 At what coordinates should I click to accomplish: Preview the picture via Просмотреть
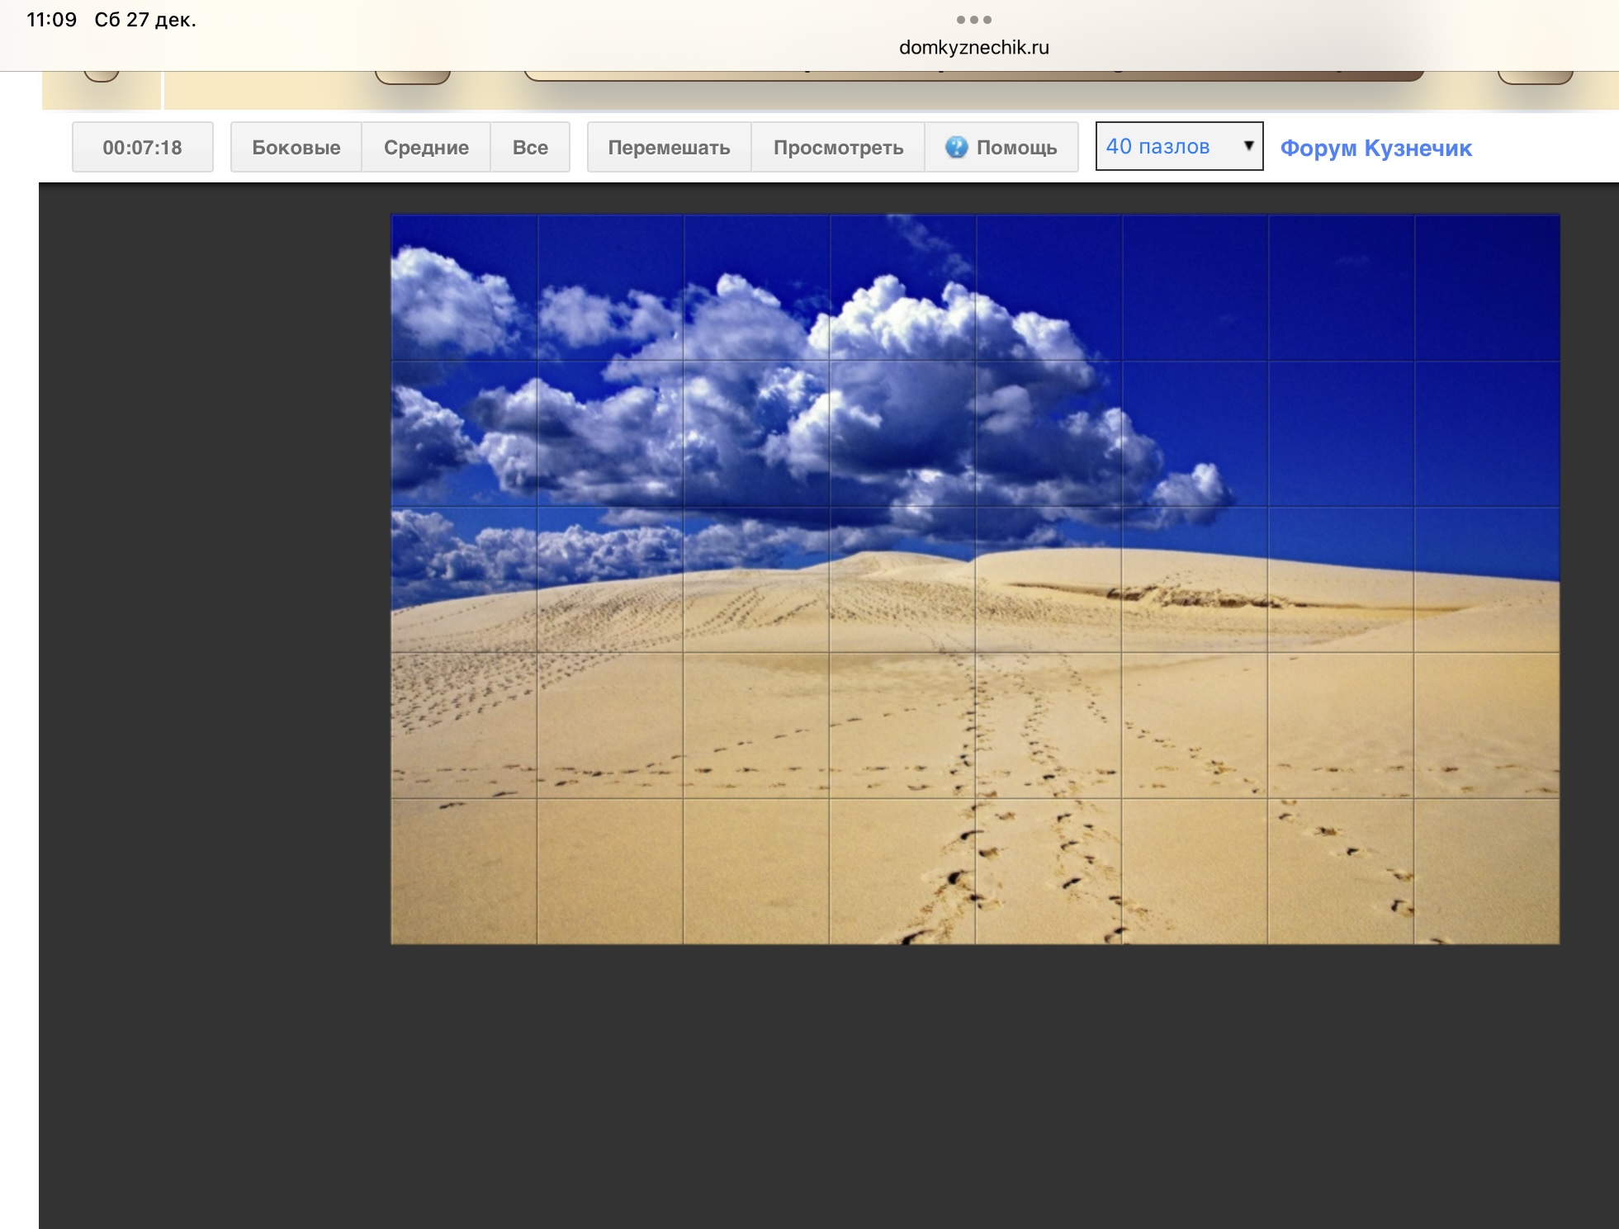coord(838,148)
